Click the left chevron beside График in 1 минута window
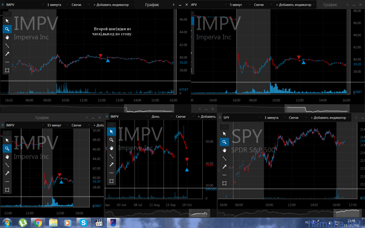Screen dimensions: 365x228 tap(174, 5)
